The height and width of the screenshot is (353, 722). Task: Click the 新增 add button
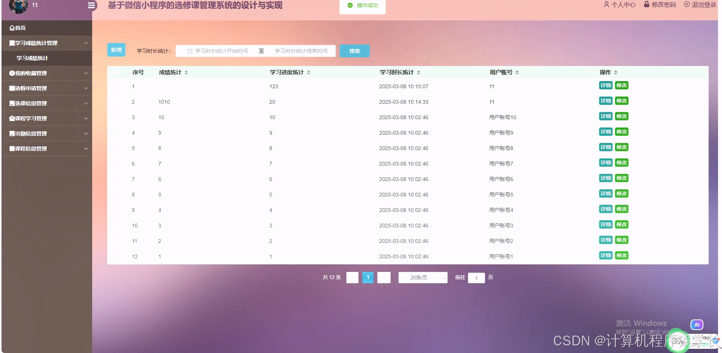point(116,49)
